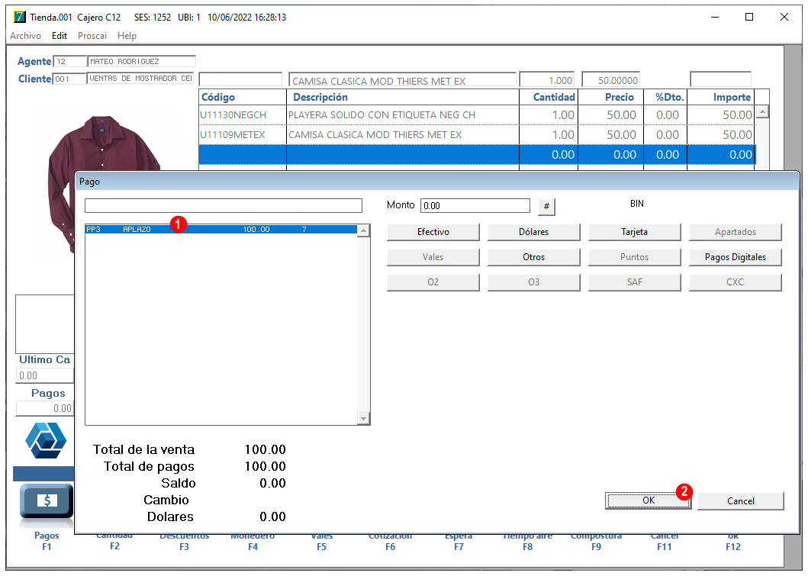Screen dimensions: 808x576
Task: Click the Dólares payment button
Action: click(534, 232)
